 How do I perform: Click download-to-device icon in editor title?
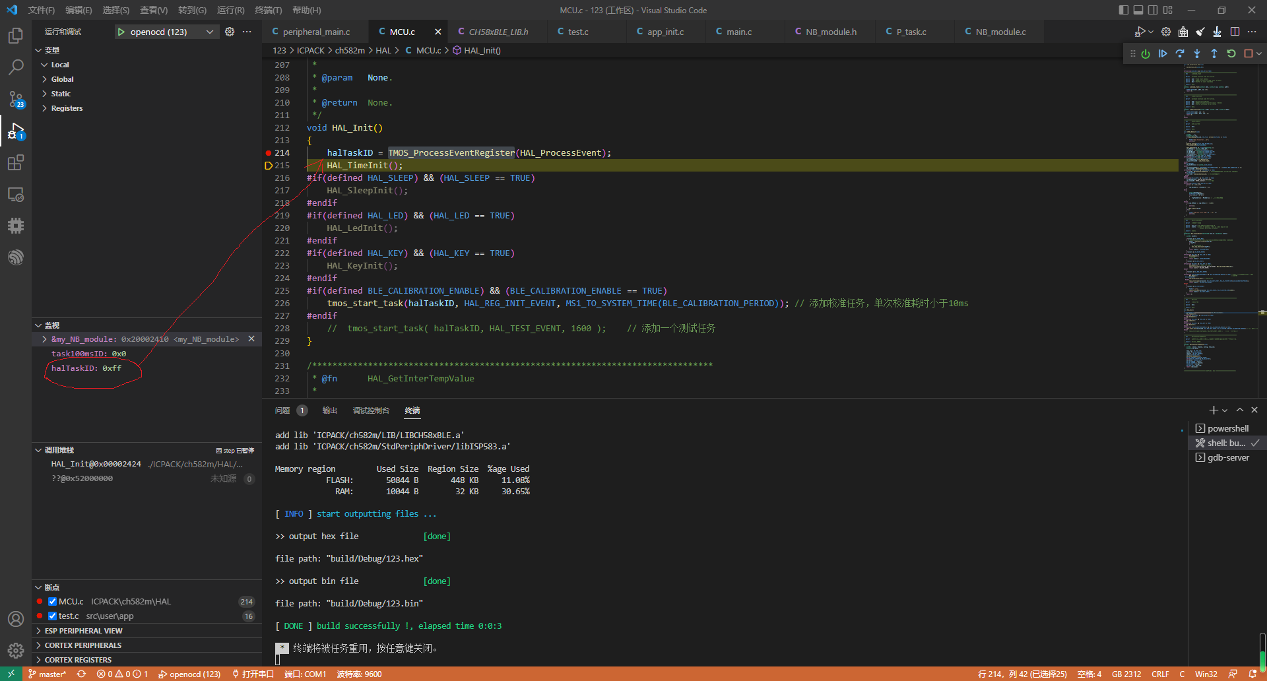click(1218, 32)
